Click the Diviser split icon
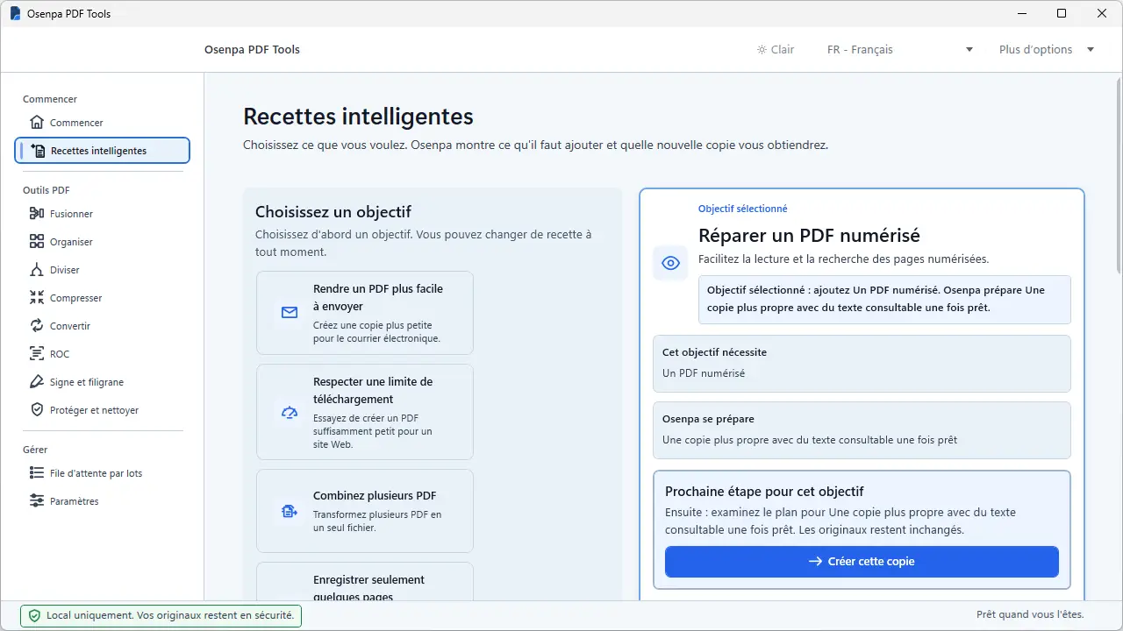 (37, 270)
